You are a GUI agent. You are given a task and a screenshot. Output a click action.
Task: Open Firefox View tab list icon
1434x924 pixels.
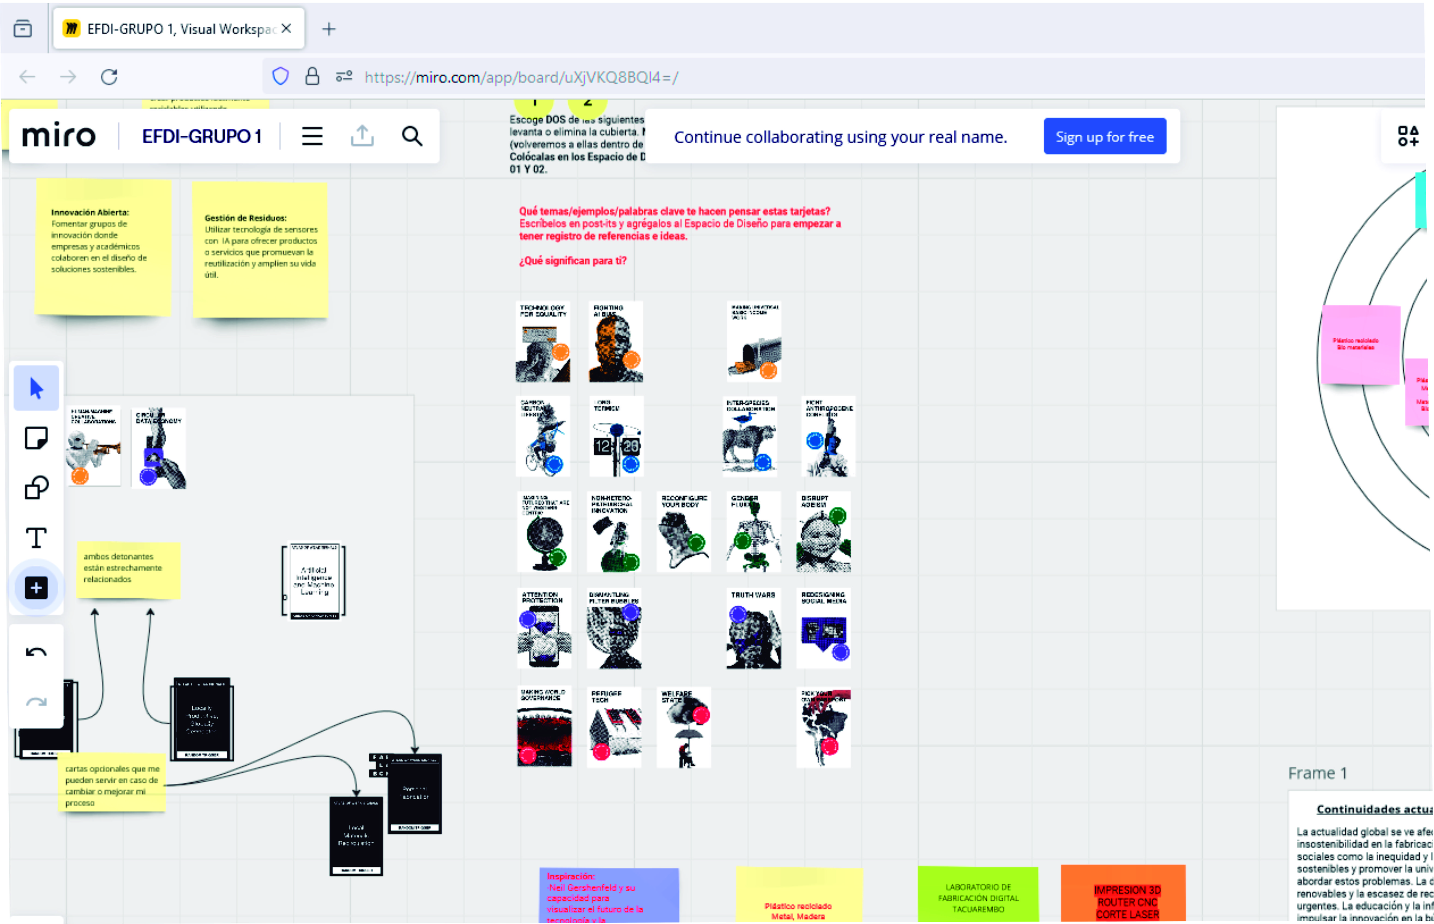(23, 28)
